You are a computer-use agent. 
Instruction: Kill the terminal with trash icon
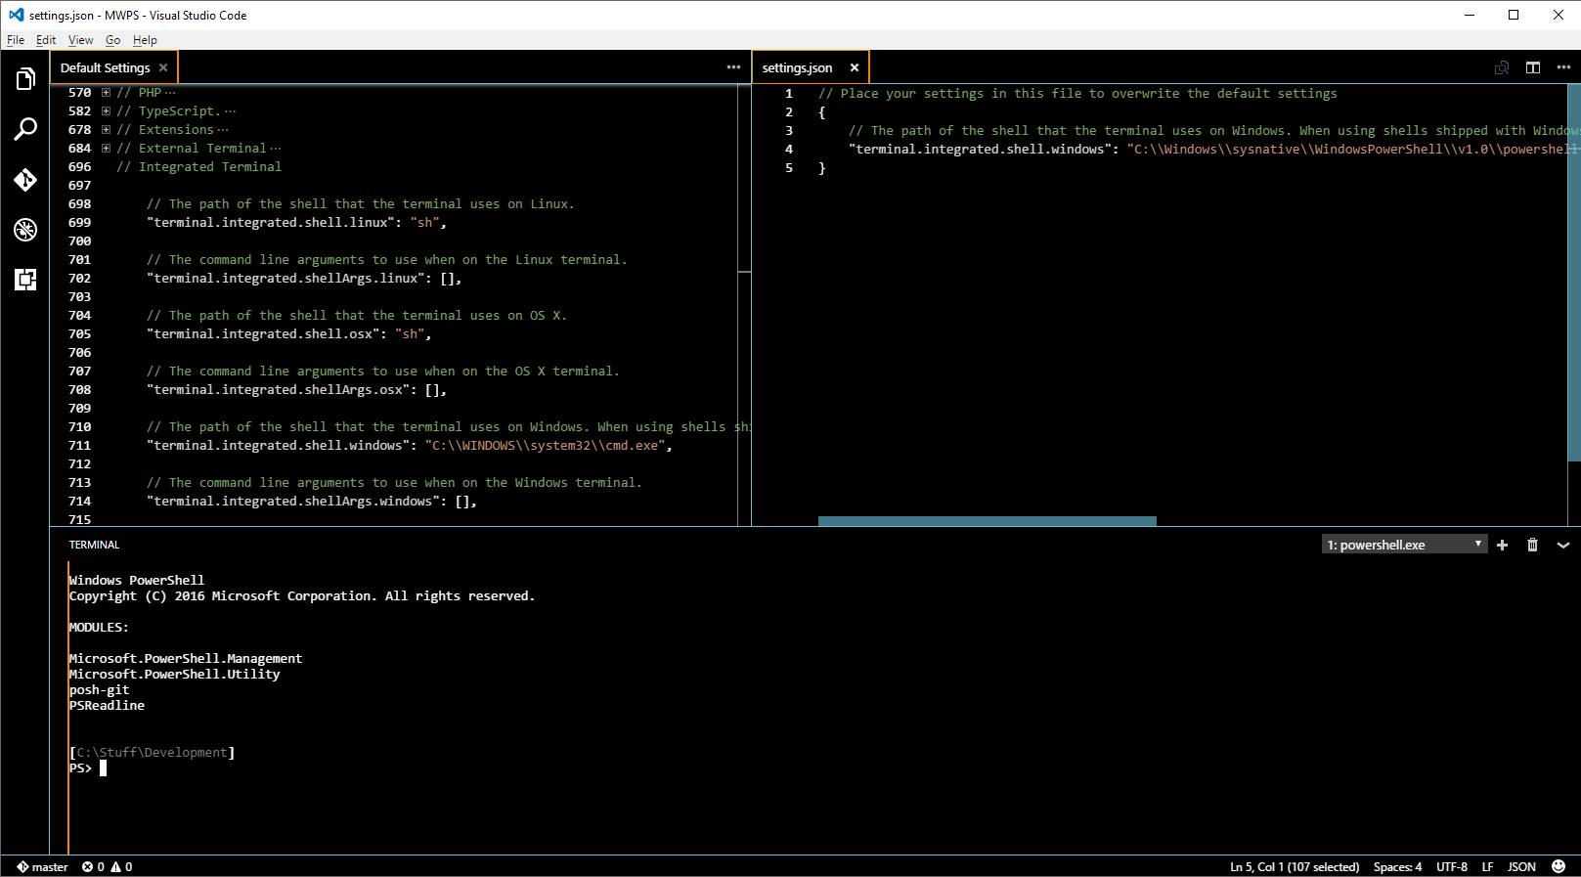coord(1532,545)
